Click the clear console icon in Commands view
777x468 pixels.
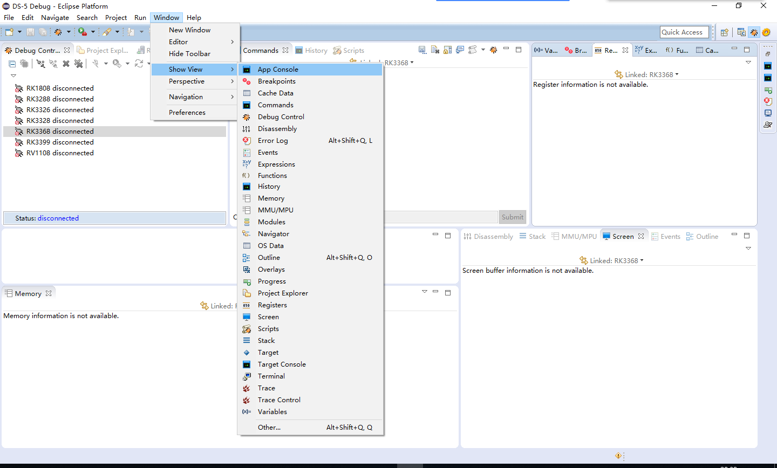tap(435, 50)
